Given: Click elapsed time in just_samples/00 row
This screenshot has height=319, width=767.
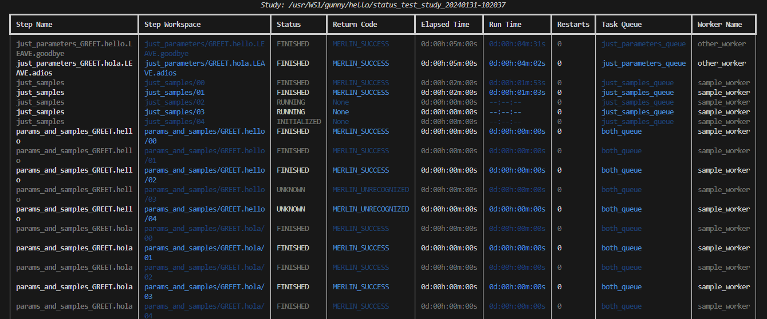Looking at the screenshot, I should pos(449,83).
